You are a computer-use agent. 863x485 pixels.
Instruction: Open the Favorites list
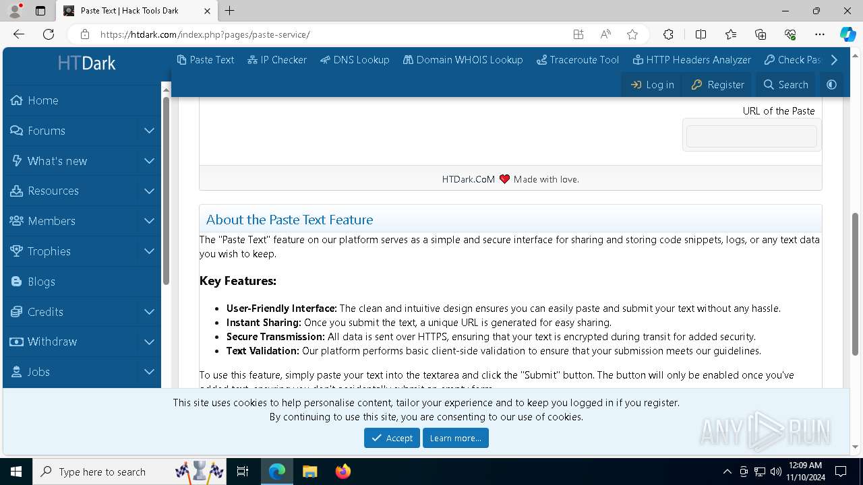[731, 34]
